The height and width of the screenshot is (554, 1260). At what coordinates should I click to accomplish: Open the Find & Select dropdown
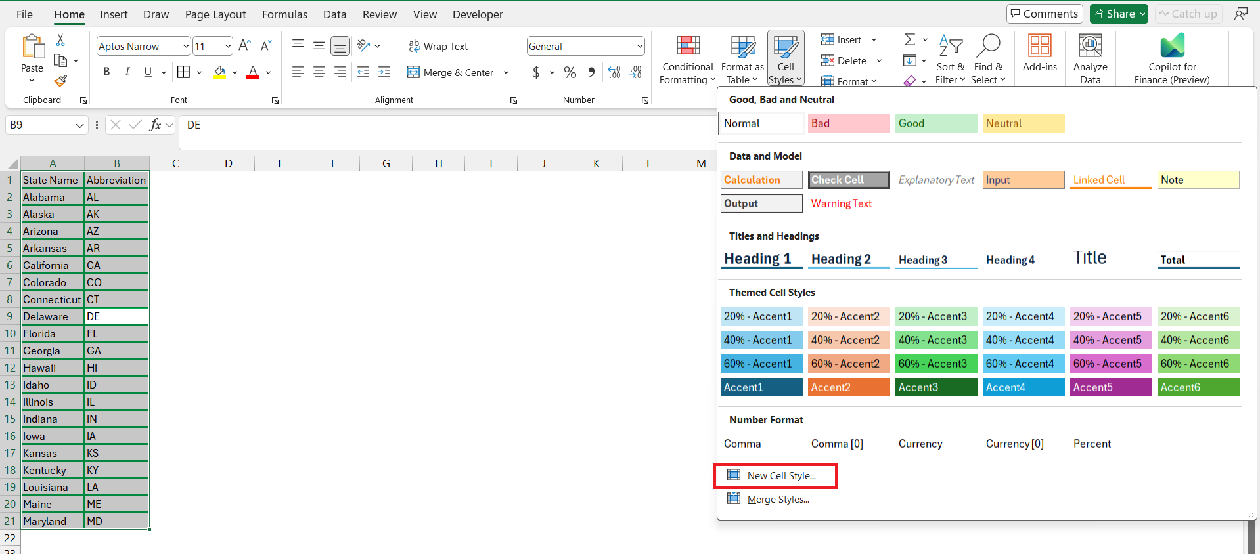point(988,60)
